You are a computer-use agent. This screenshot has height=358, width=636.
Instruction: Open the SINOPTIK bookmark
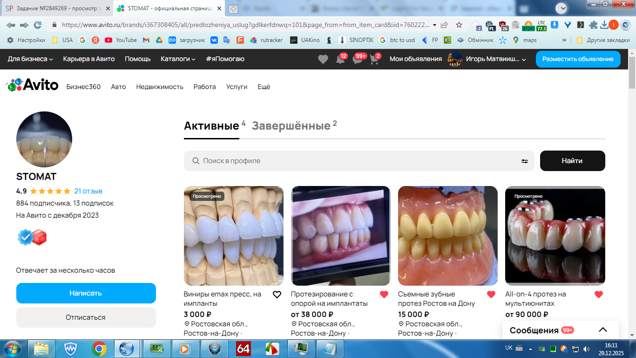click(x=356, y=40)
